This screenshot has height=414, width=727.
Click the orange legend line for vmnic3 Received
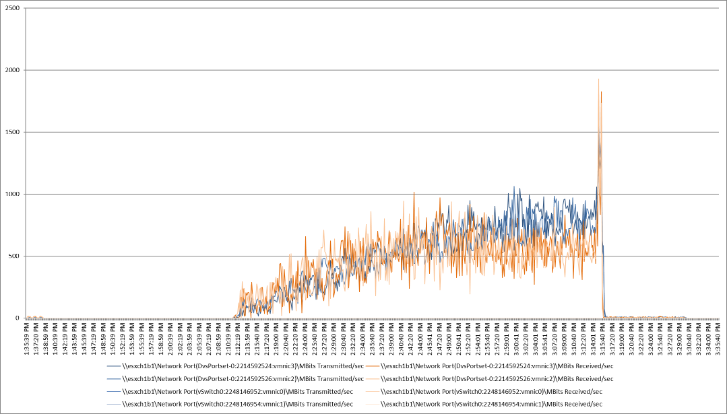coord(371,366)
